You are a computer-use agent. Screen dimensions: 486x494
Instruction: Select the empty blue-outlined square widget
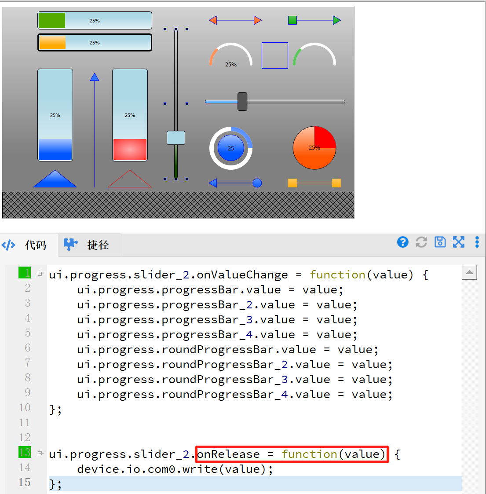275,55
